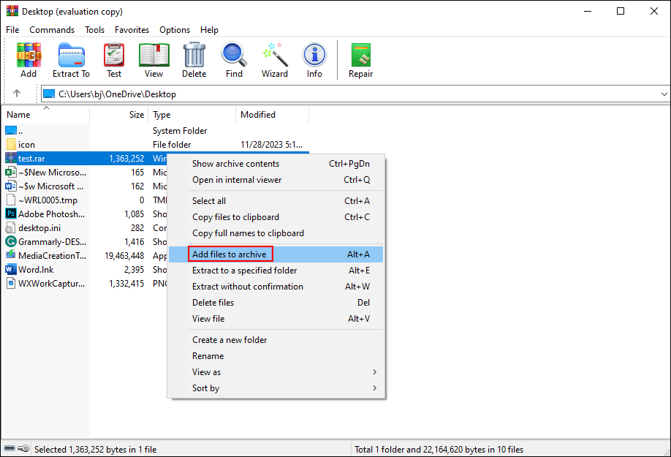Choose Add files to archive
The width and height of the screenshot is (671, 457).
tap(230, 254)
